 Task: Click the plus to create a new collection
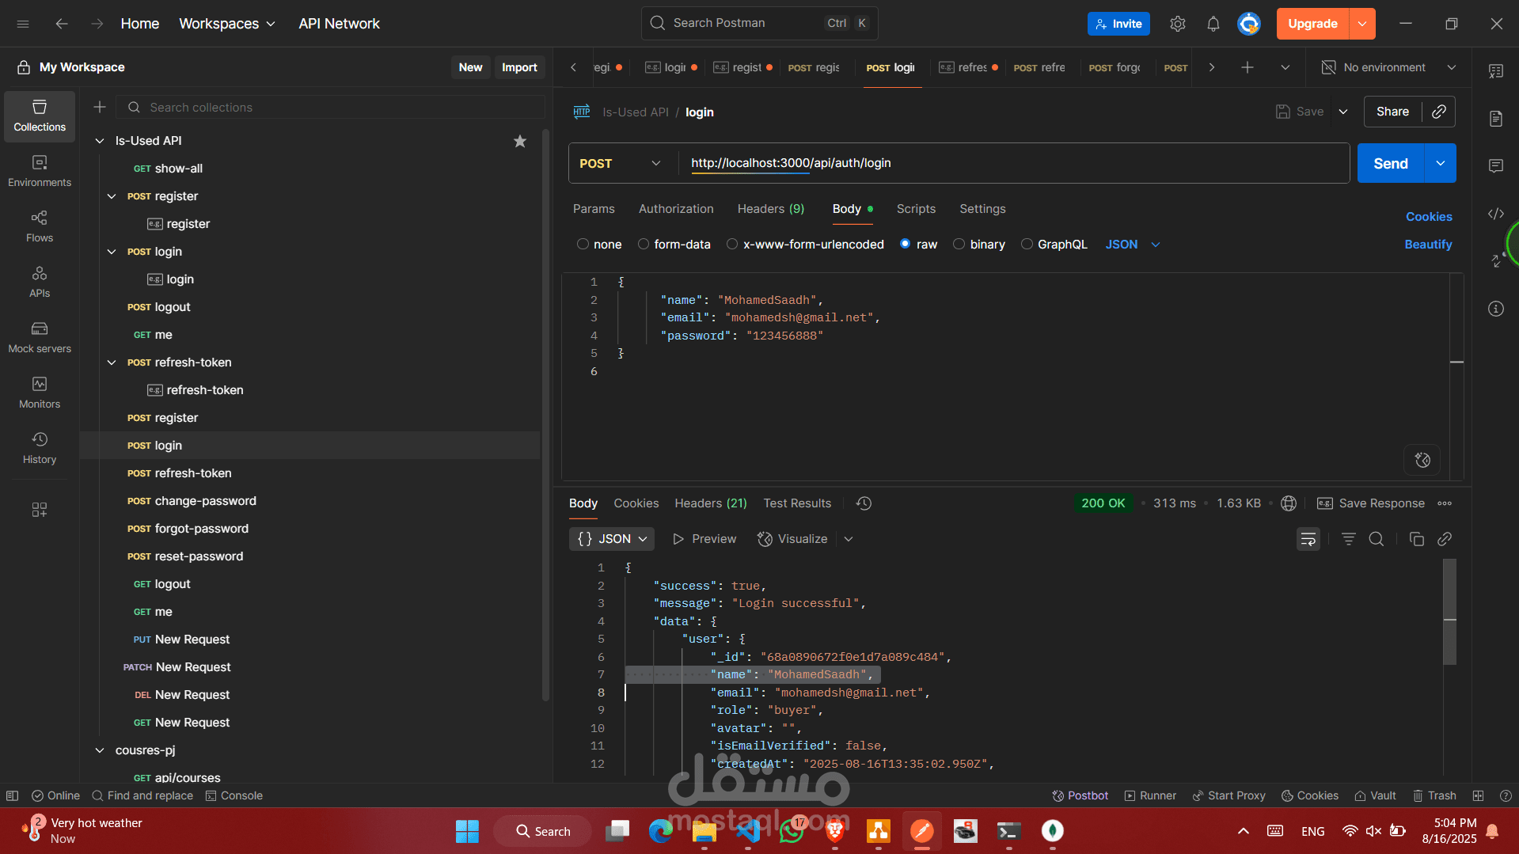coord(100,107)
